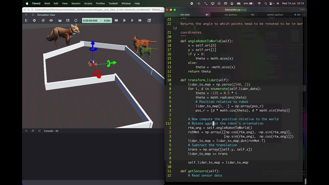Open the iTerm2 application menu
Viewport: 329px width, 185px height.
pos(36,3)
